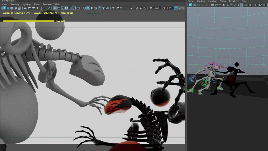Click the Exposure value field showing 0.00

pyautogui.click(x=157, y=8)
